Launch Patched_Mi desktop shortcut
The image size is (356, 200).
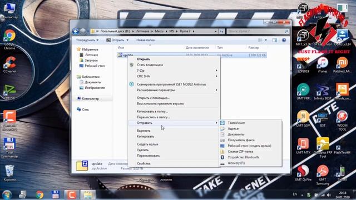[342, 65]
